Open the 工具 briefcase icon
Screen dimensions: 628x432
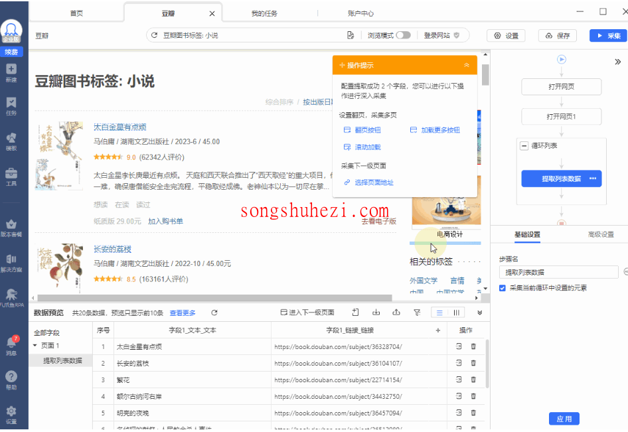pos(11,173)
